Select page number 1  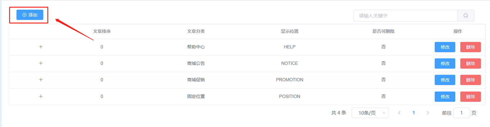pyautogui.click(x=414, y=113)
